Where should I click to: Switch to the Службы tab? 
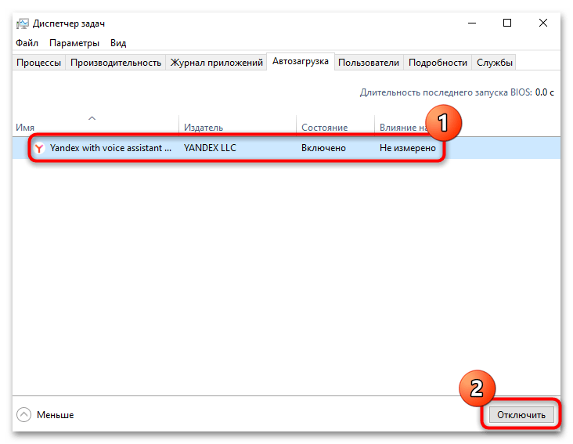coord(495,63)
